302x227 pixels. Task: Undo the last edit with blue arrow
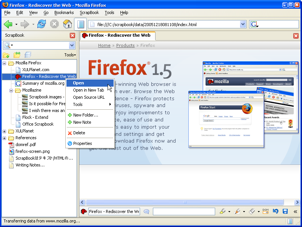click(276, 211)
